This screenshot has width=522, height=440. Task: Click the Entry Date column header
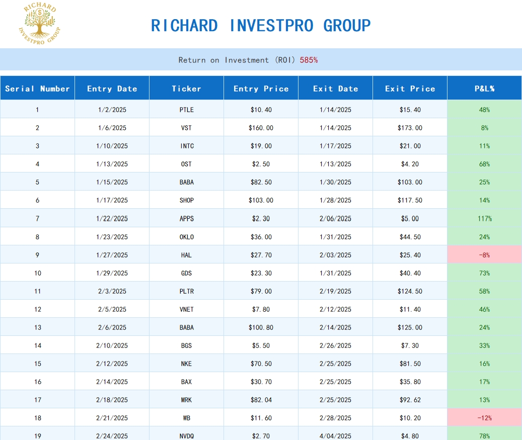[x=112, y=88]
